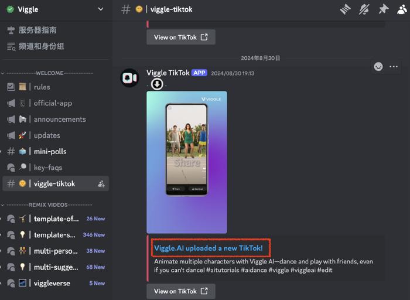410x300 pixels.
Task: Click the rules channel checklist icon
Action: [11, 87]
